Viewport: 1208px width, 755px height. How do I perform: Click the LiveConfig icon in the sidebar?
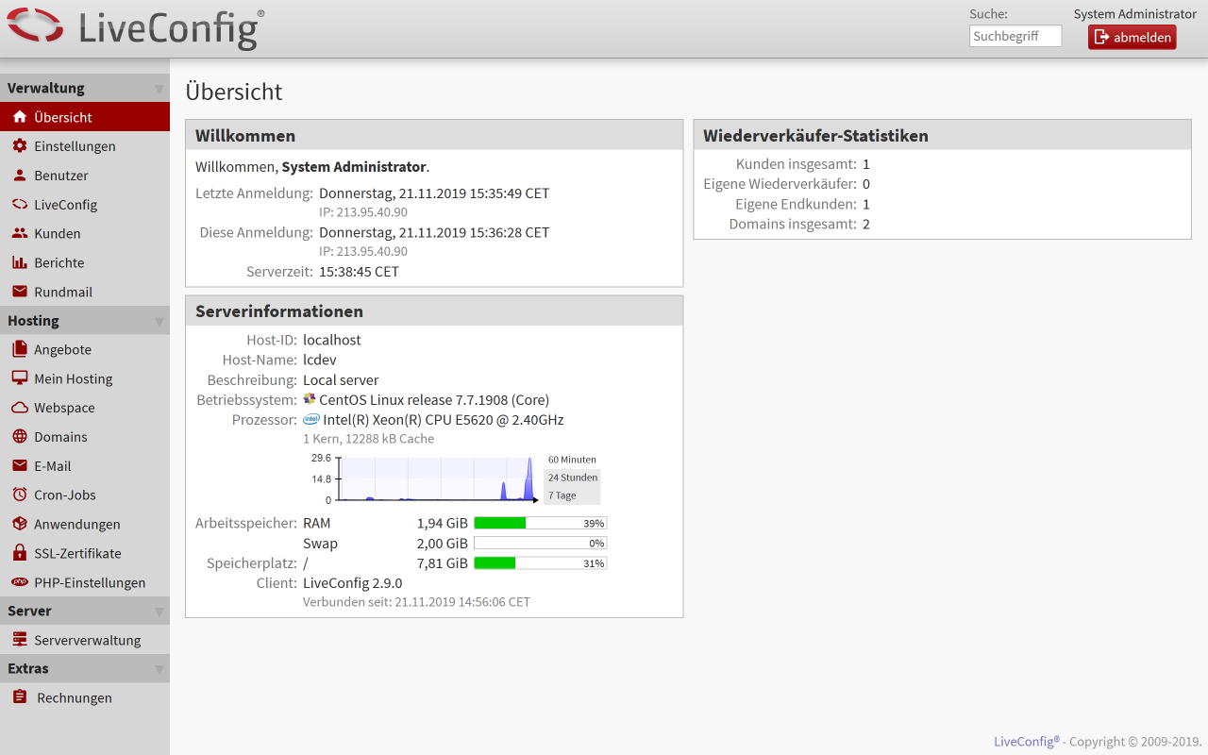click(x=19, y=205)
